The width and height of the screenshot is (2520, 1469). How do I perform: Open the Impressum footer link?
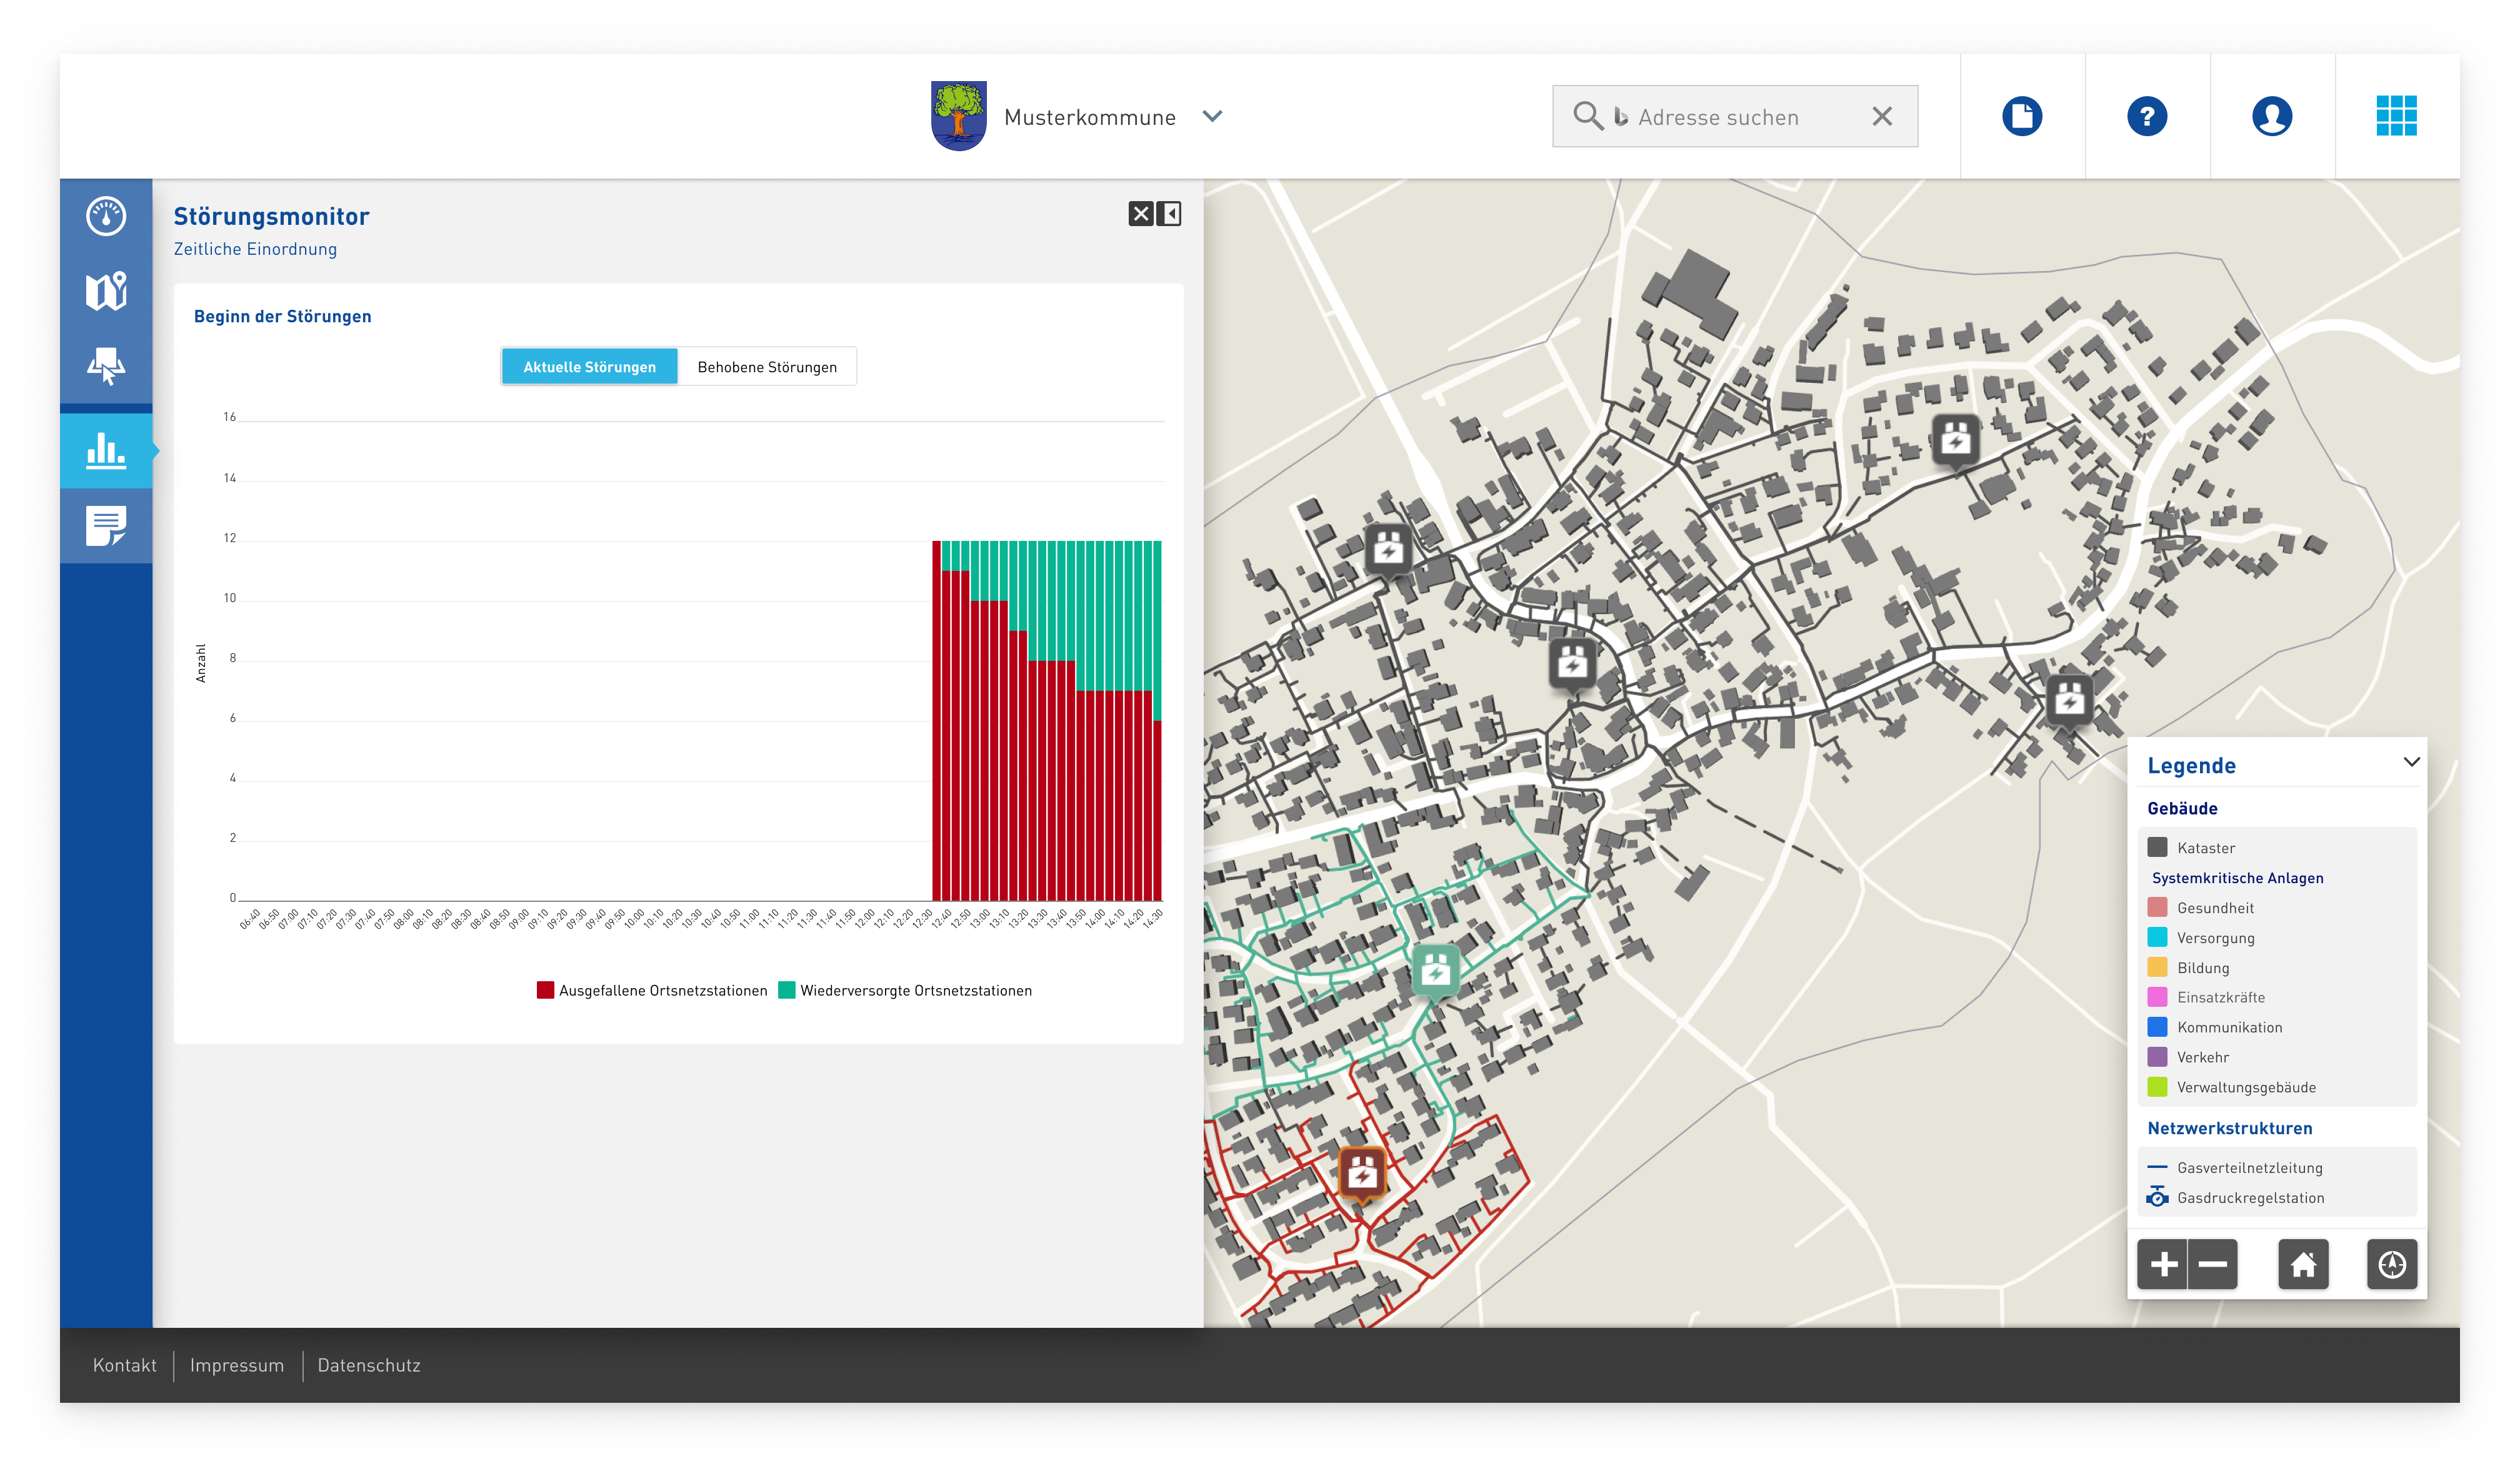point(237,1365)
